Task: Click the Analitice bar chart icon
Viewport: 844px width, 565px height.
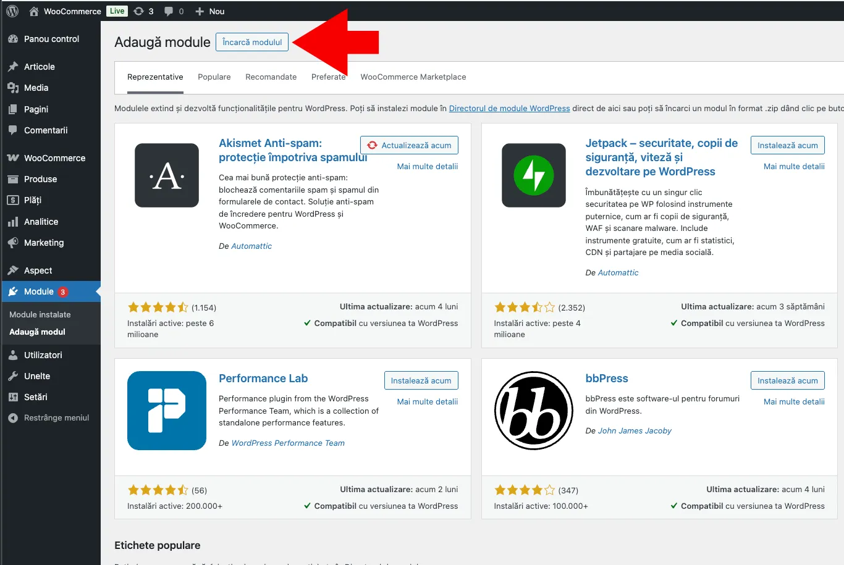Action: point(13,222)
